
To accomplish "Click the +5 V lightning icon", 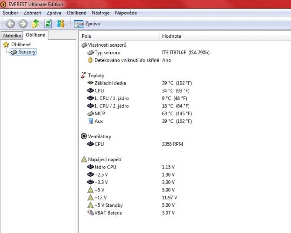I will point(90,190).
